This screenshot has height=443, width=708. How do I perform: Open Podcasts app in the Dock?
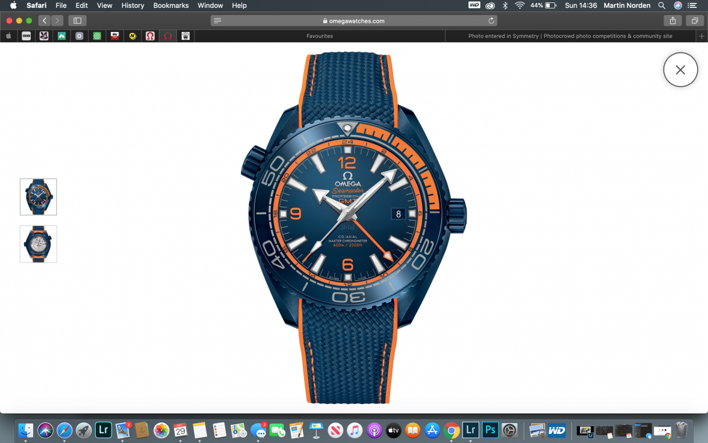pyautogui.click(x=374, y=430)
